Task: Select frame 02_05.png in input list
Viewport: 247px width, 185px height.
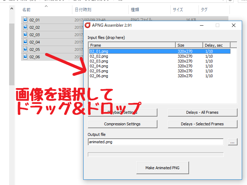Action: tap(160, 71)
